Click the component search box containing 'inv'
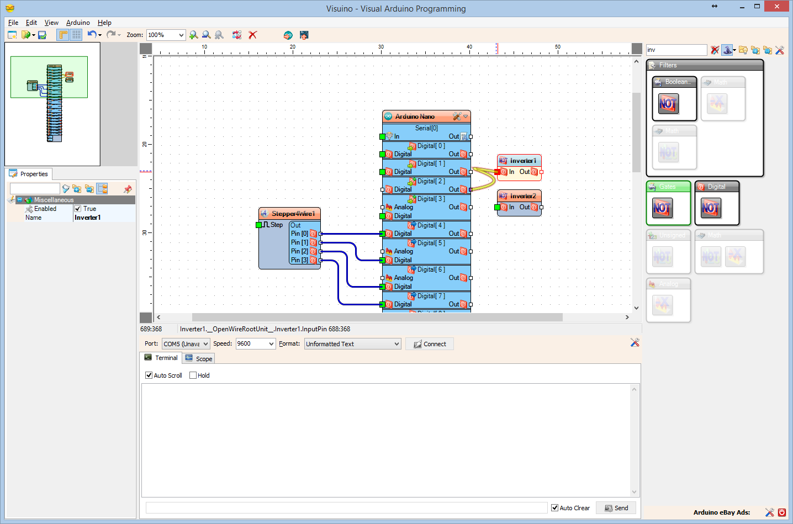The height and width of the screenshot is (524, 793). tap(676, 50)
